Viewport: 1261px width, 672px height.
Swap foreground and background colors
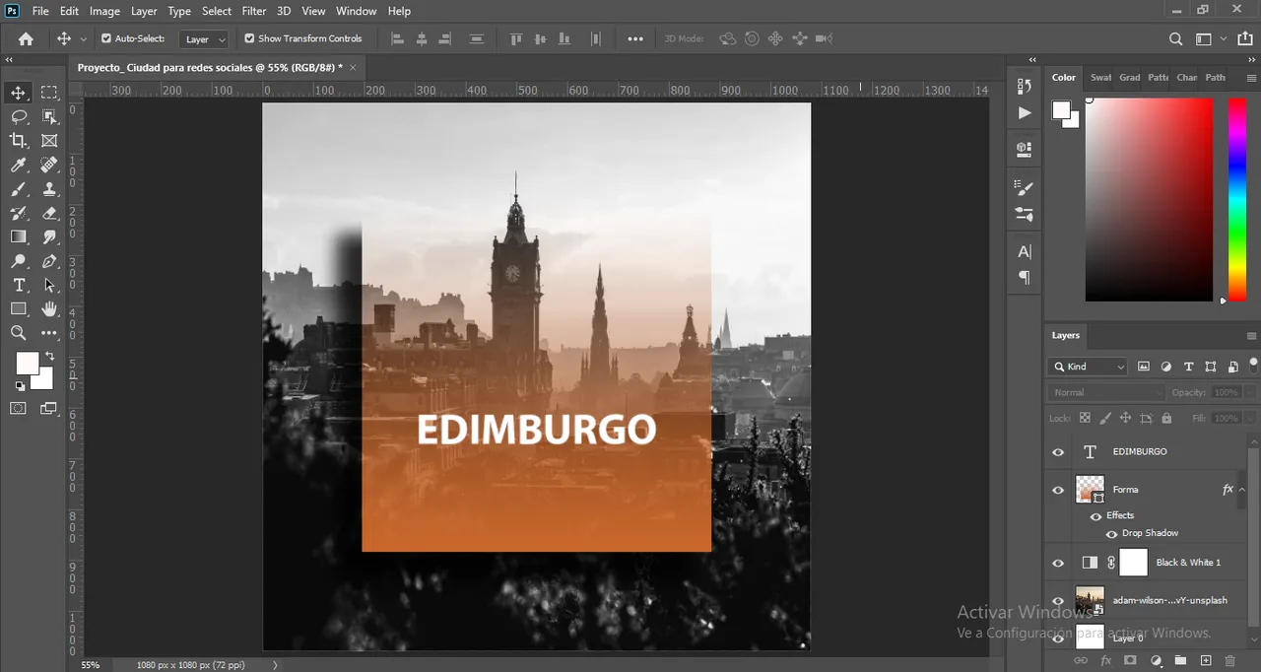pyautogui.click(x=49, y=356)
